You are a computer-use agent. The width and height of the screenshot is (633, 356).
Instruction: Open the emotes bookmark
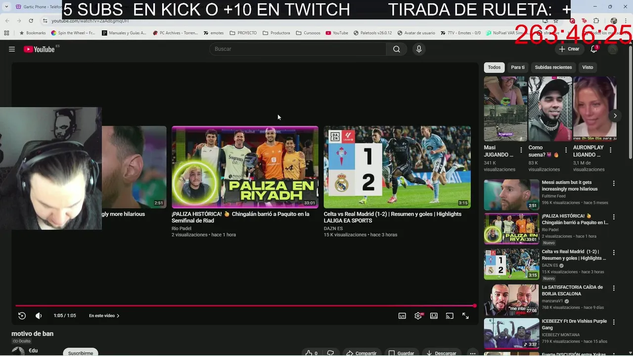point(214,33)
